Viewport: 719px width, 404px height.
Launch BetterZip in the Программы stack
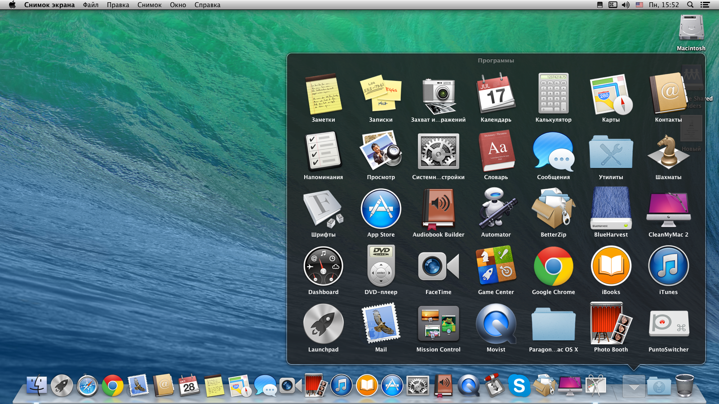point(554,209)
